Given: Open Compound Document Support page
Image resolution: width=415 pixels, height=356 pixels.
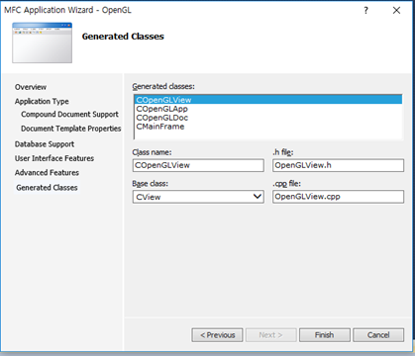Looking at the screenshot, I should [69, 114].
